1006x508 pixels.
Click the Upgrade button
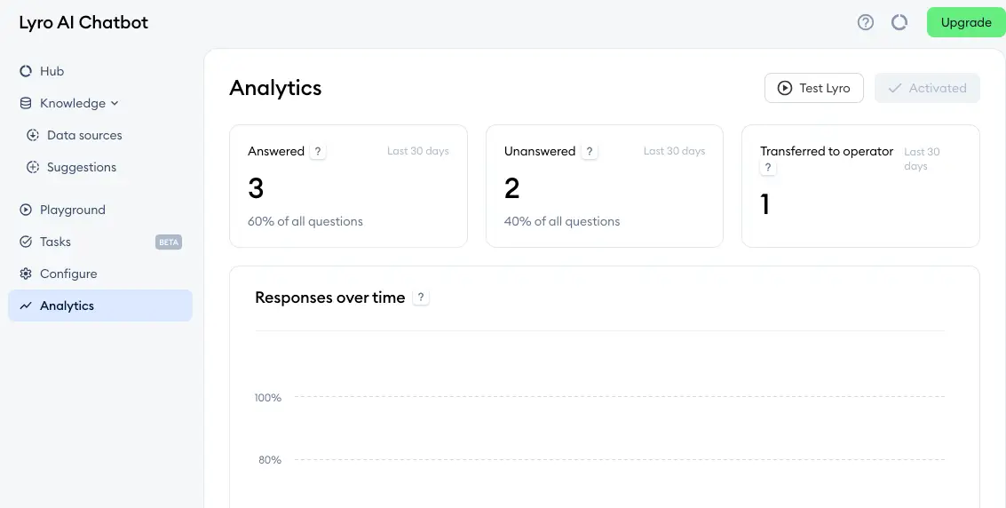click(x=966, y=22)
